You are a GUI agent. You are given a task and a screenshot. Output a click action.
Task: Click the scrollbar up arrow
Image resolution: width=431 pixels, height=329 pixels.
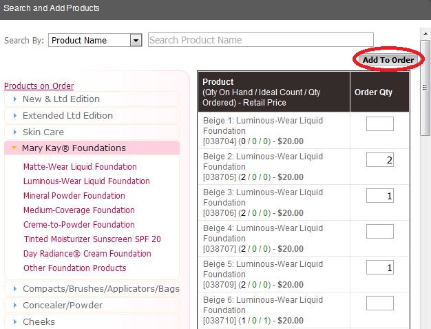pos(425,34)
